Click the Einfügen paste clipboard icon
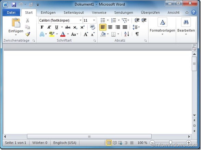The width and height of the screenshot is (201, 150). (16, 23)
